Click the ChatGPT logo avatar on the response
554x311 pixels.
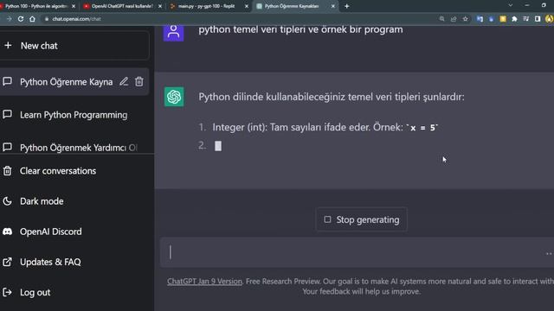coord(174,97)
